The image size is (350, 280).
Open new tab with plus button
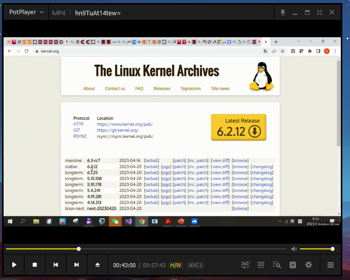276,42
